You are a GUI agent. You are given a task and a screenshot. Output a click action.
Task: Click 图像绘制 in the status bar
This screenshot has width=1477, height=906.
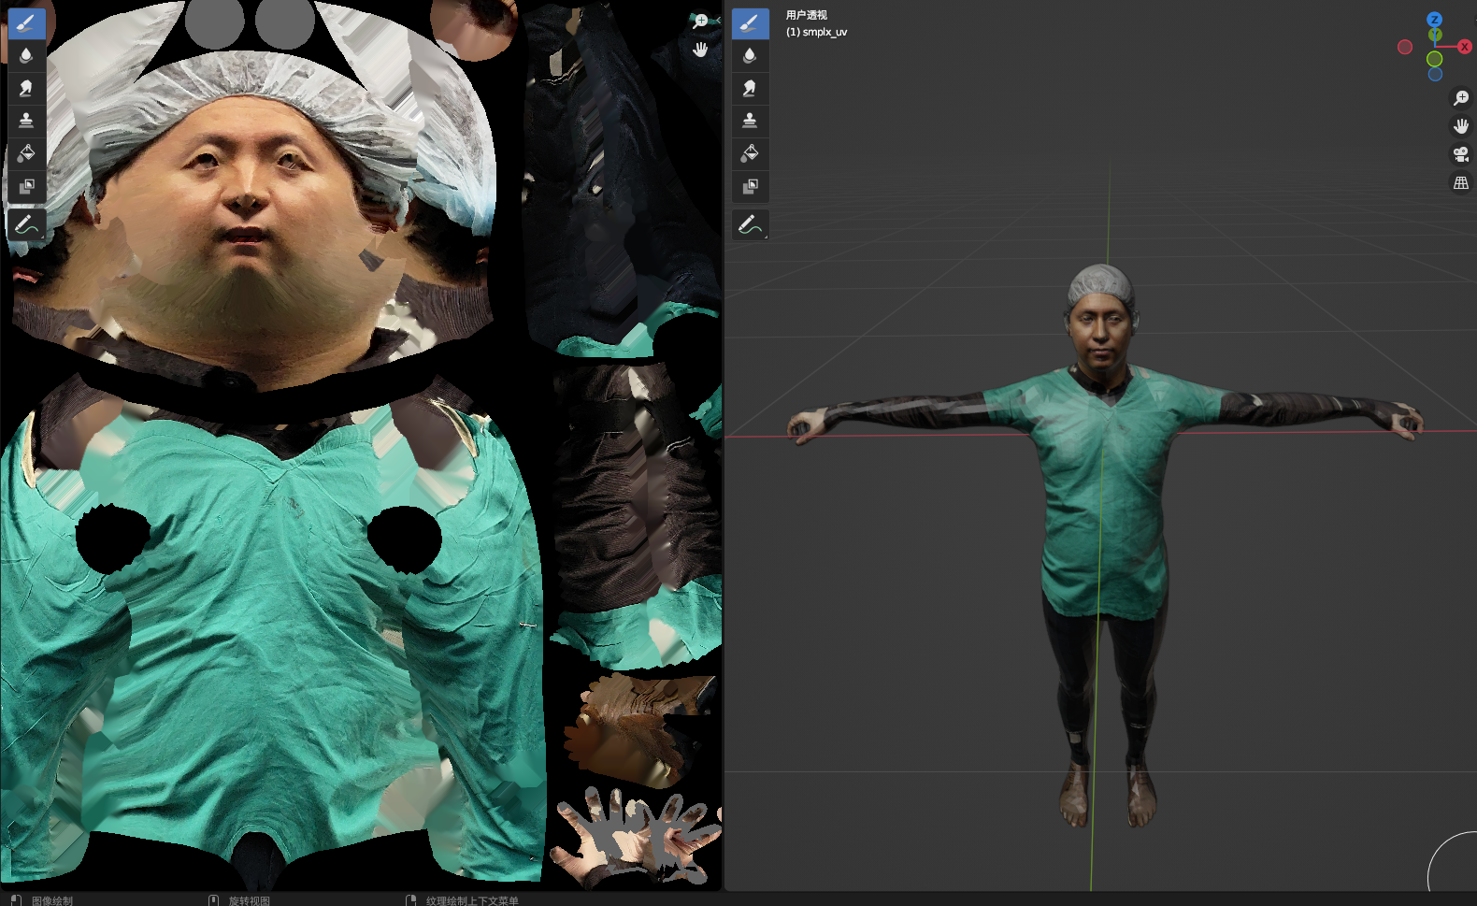point(52,900)
